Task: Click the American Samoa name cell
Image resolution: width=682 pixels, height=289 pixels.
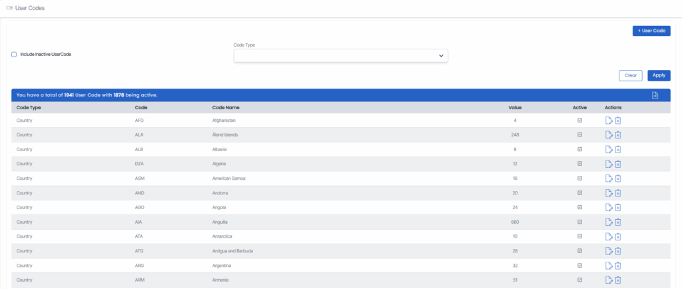Action: click(x=230, y=178)
